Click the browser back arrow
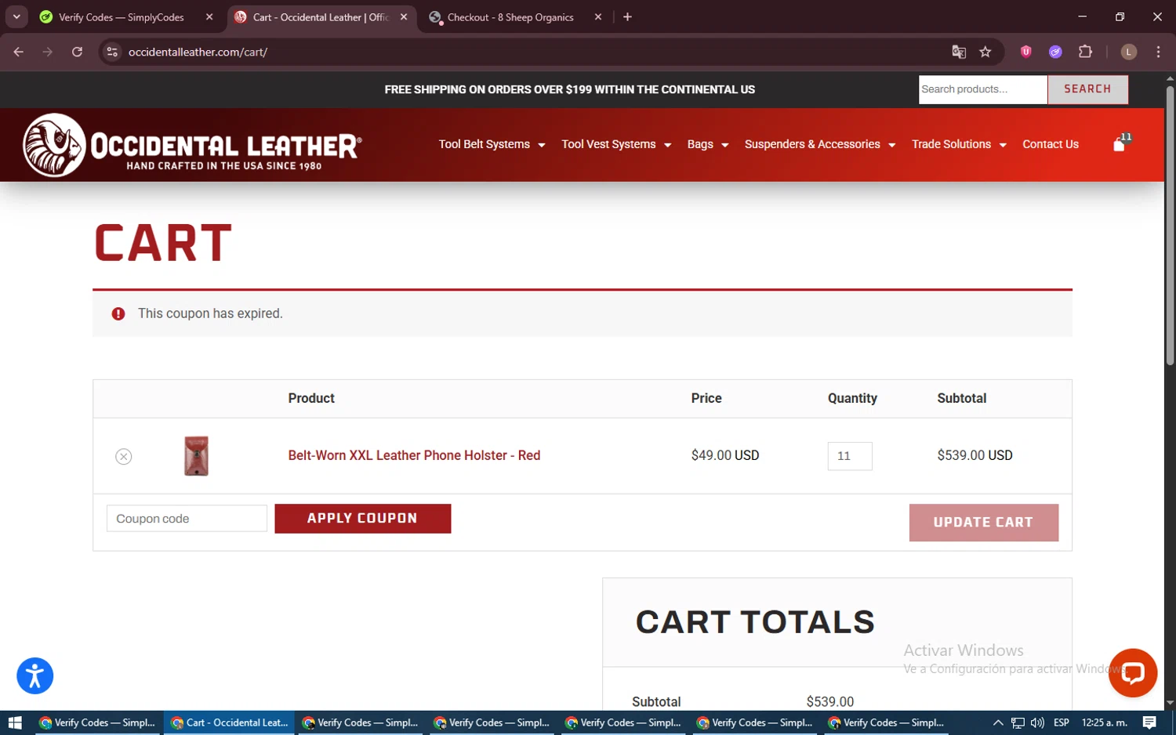The image size is (1176, 735). (x=19, y=52)
